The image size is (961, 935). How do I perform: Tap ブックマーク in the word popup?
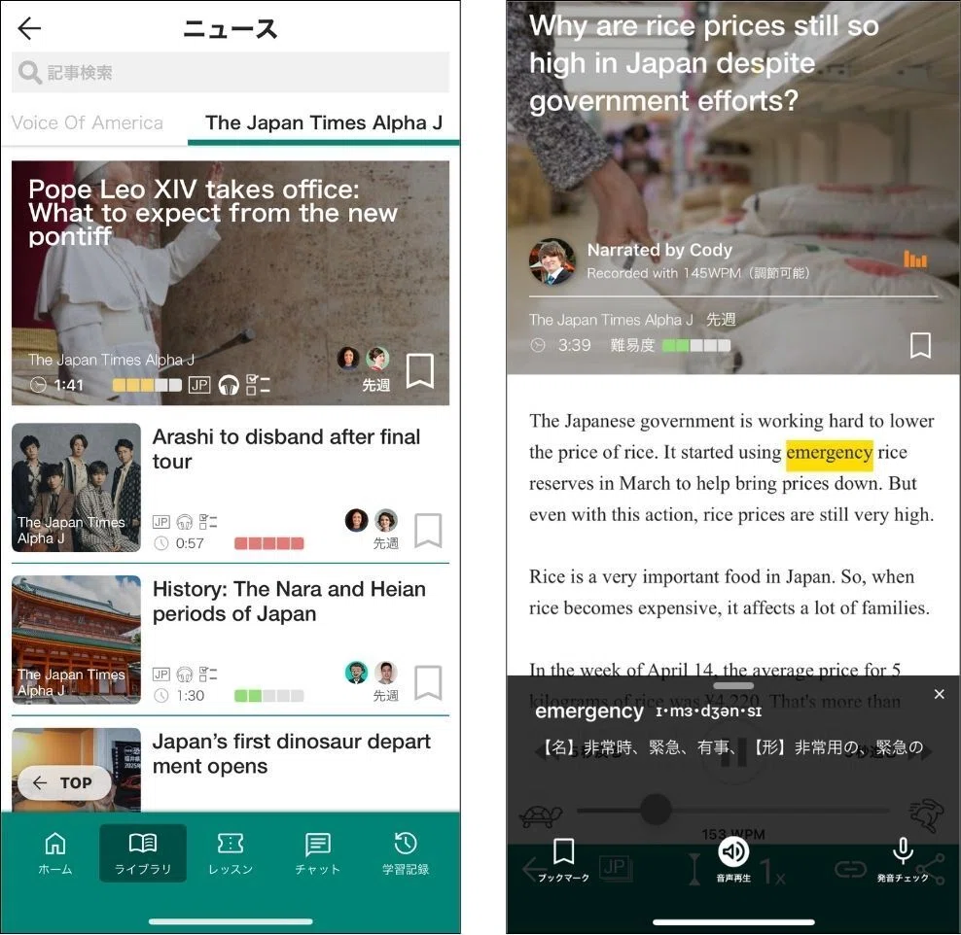coord(563,860)
